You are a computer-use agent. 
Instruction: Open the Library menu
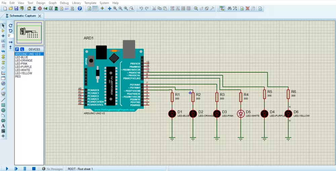point(76,3)
